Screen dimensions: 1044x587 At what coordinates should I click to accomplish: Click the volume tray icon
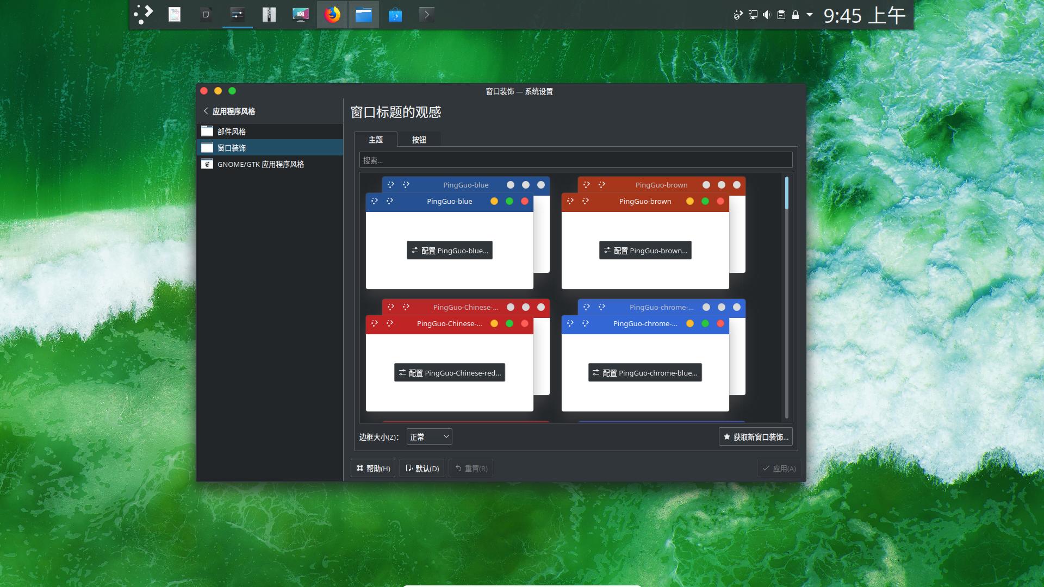click(x=767, y=15)
